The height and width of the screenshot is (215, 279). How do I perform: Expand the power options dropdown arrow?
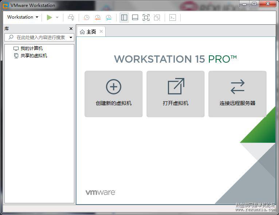coord(57,17)
